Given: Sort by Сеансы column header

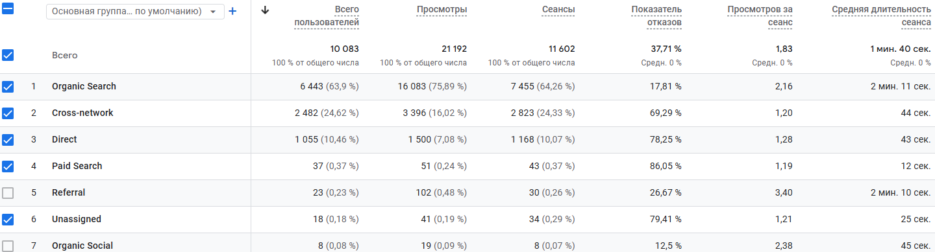Looking at the screenshot, I should 558,10.
